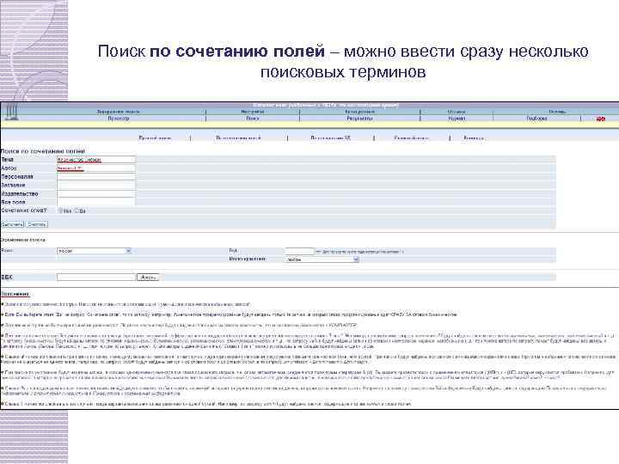
Task: Open the Настройки navigation item
Action: coord(253,112)
